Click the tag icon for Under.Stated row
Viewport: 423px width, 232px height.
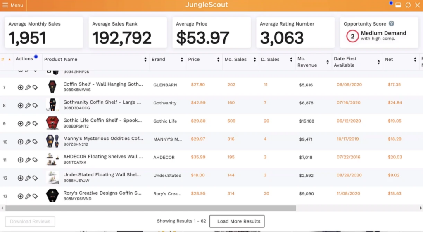(35, 178)
